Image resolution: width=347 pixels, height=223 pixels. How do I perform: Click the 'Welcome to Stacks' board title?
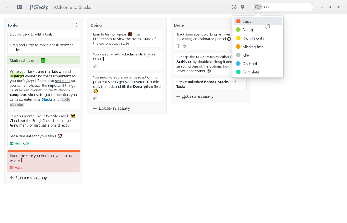point(72,7)
